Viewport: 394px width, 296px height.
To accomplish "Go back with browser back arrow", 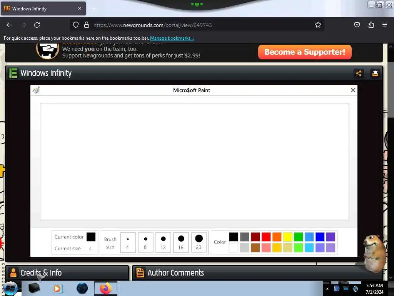I will point(9,25).
